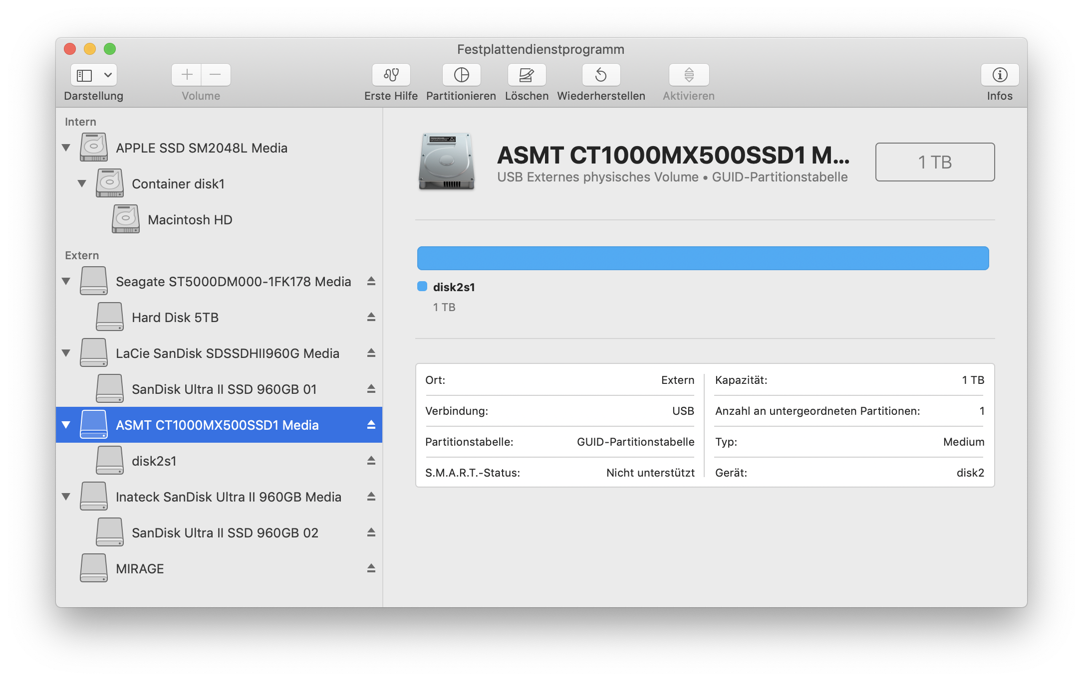Eject SanDisk Ultra II SSD 960GB 01

pyautogui.click(x=371, y=389)
